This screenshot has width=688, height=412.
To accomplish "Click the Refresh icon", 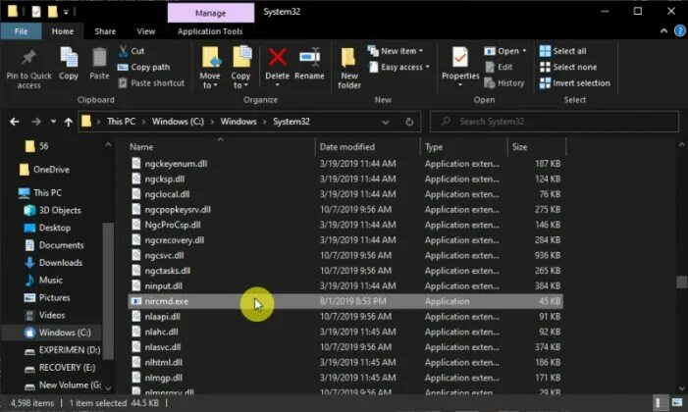I will [409, 122].
